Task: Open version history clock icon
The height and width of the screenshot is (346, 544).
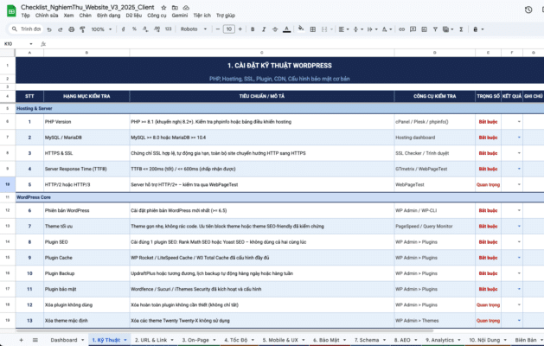Action: tap(528, 10)
